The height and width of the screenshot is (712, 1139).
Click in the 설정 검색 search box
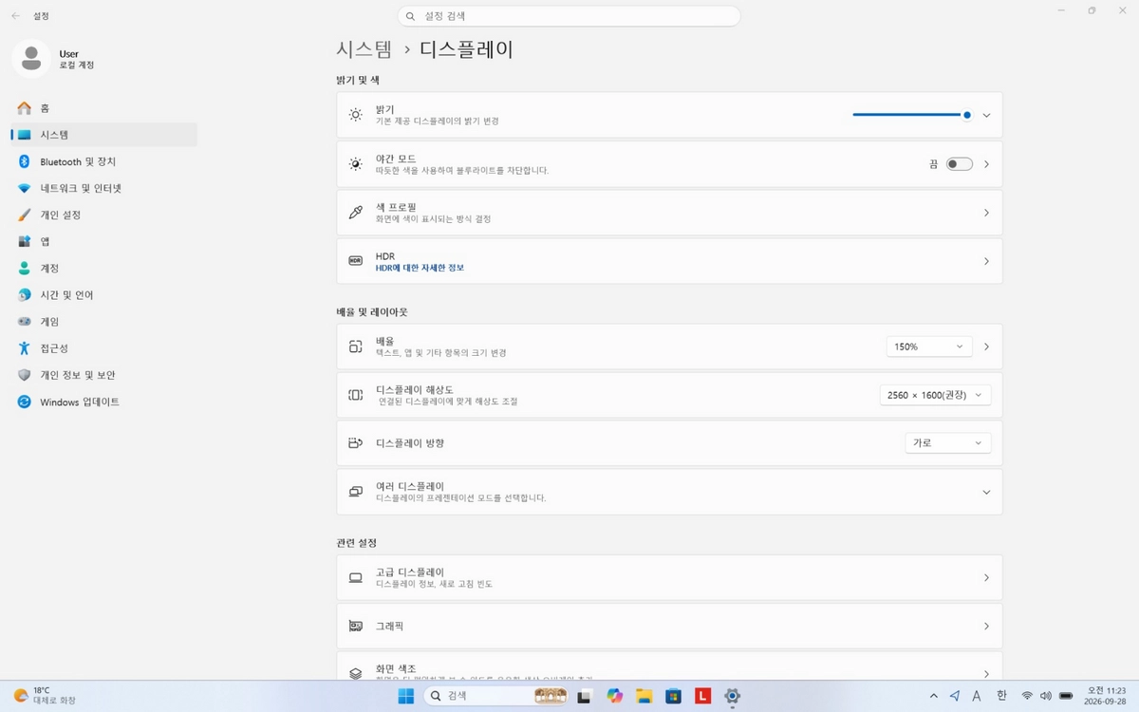pyautogui.click(x=569, y=16)
